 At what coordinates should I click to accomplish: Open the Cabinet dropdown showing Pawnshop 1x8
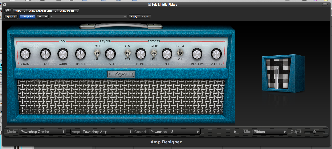pyautogui.click(x=175, y=132)
